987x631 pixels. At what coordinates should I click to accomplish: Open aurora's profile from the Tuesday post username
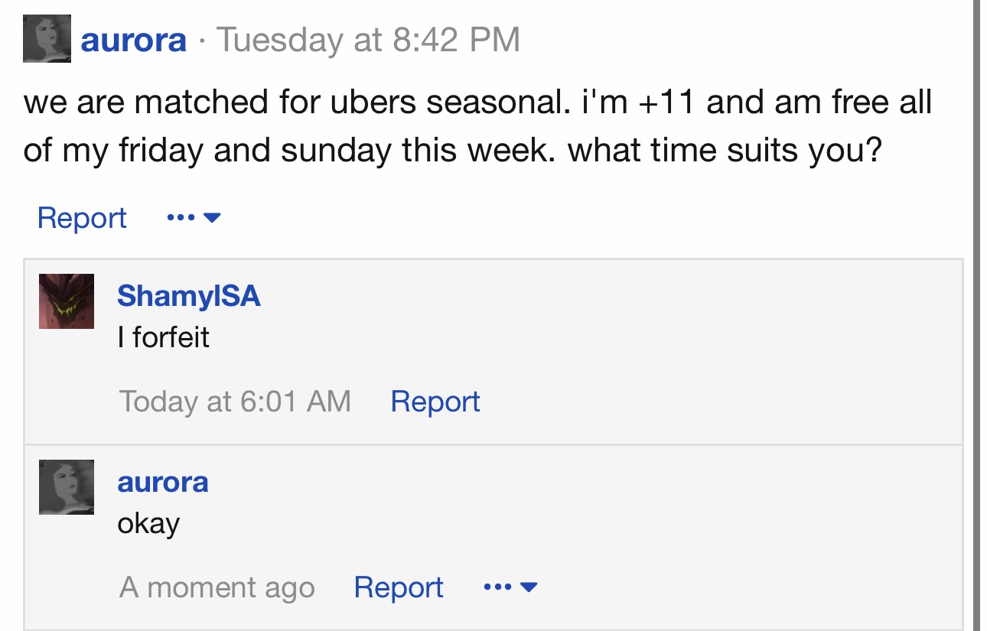[133, 40]
